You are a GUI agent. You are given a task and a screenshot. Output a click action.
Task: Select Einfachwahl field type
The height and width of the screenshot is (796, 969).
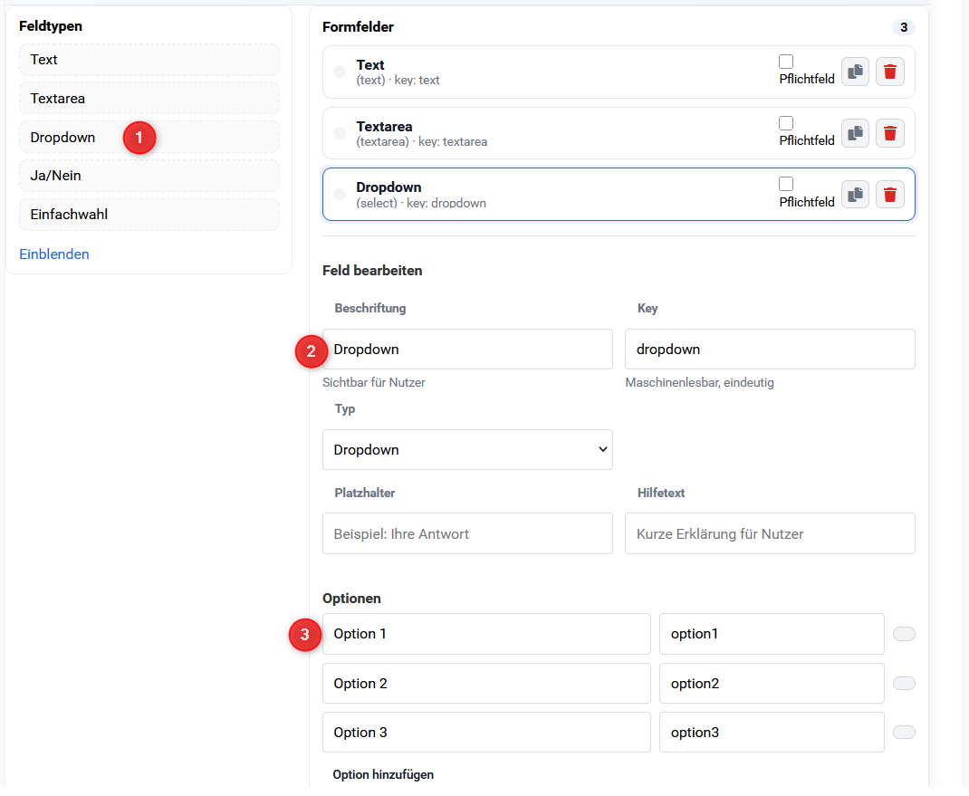click(x=149, y=215)
